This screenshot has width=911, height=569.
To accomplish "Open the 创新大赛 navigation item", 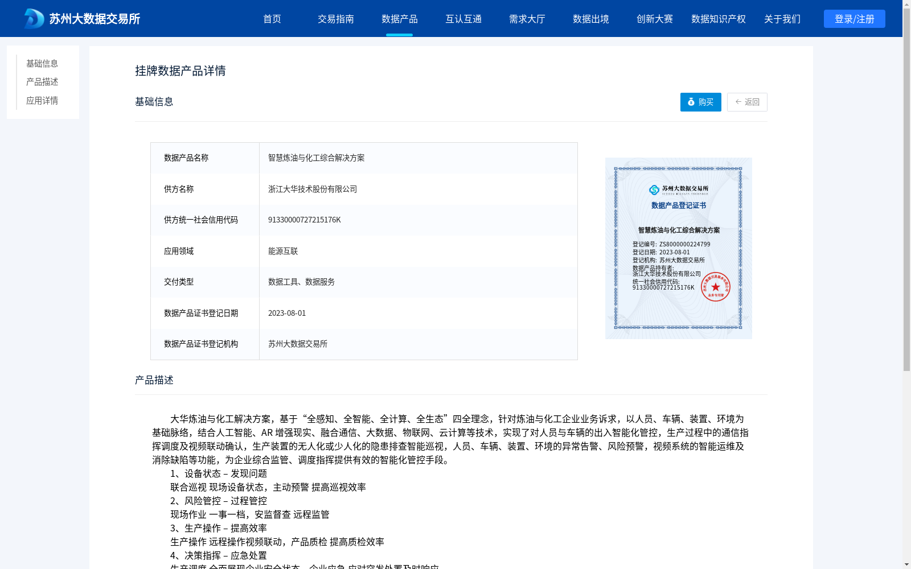I will point(655,19).
